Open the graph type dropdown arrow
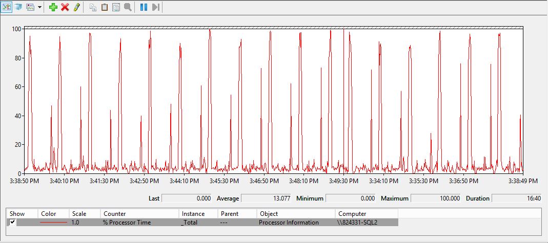 click(39, 7)
